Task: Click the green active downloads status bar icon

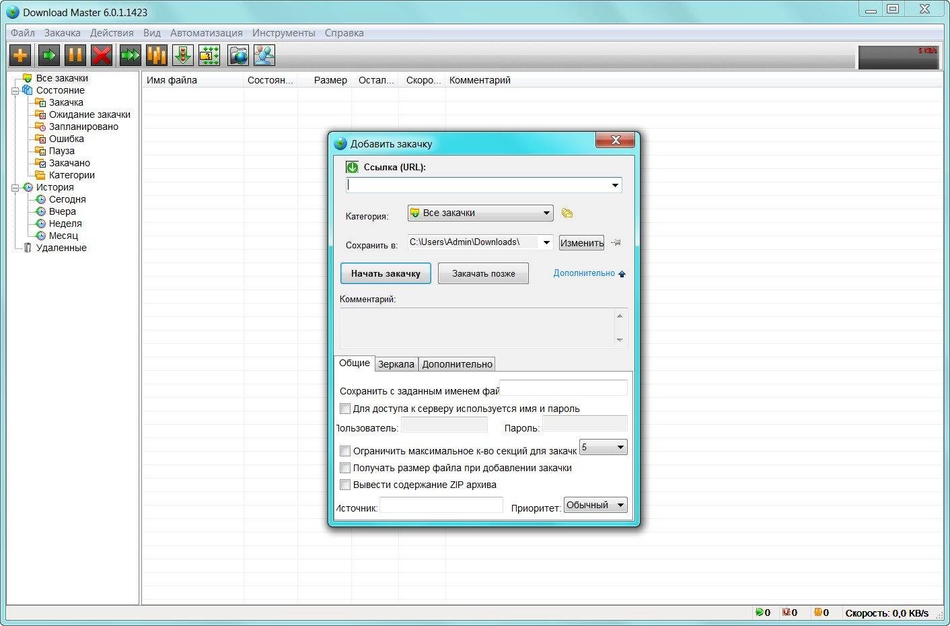Action: (x=759, y=613)
